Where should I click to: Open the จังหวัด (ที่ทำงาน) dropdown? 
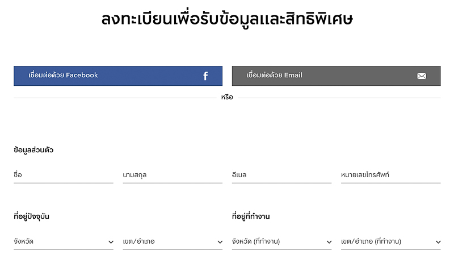[281, 241]
